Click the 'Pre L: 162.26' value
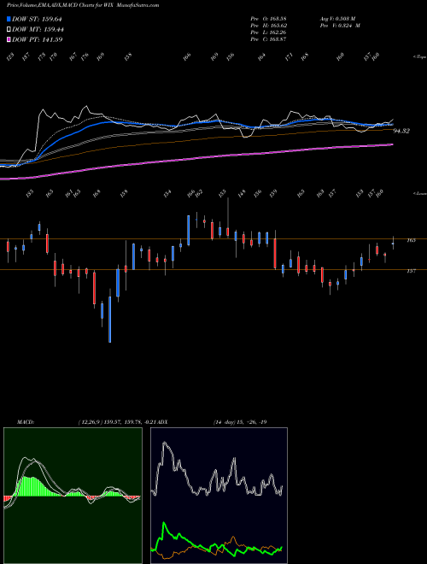The width and height of the screenshot is (427, 564). 268,32
